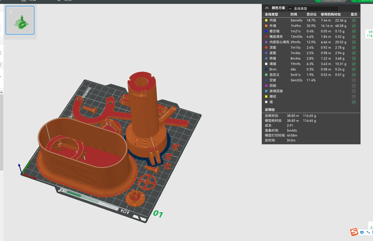Enable 空驶 travel display checkbox
Screen dimensions: 373x241
(x=354, y=80)
